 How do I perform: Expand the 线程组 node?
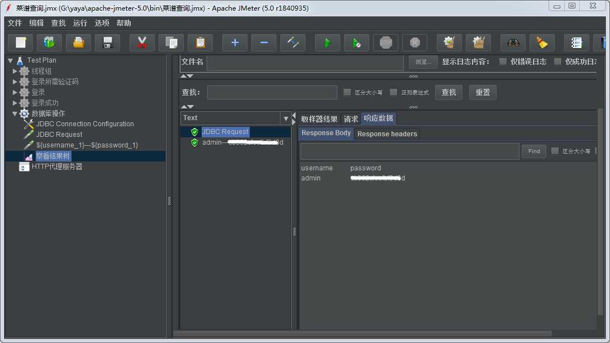coord(15,71)
